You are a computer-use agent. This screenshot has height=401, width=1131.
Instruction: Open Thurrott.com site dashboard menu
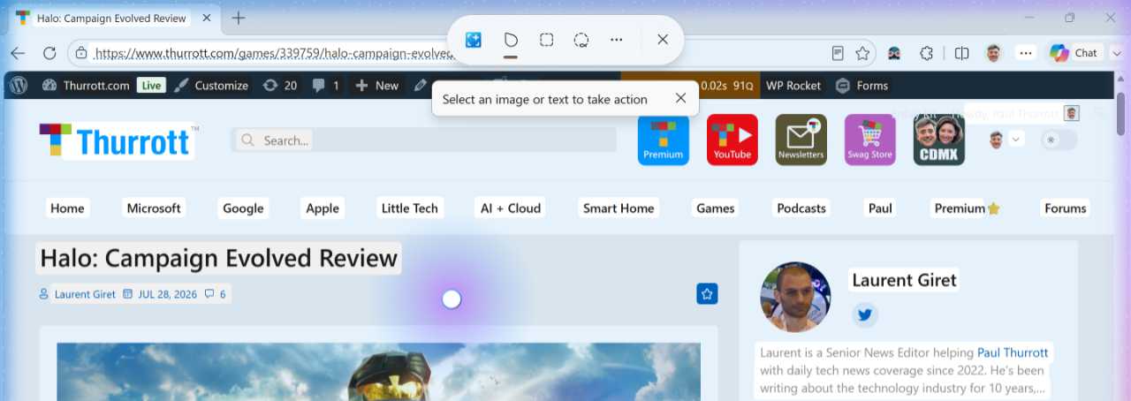pos(87,85)
